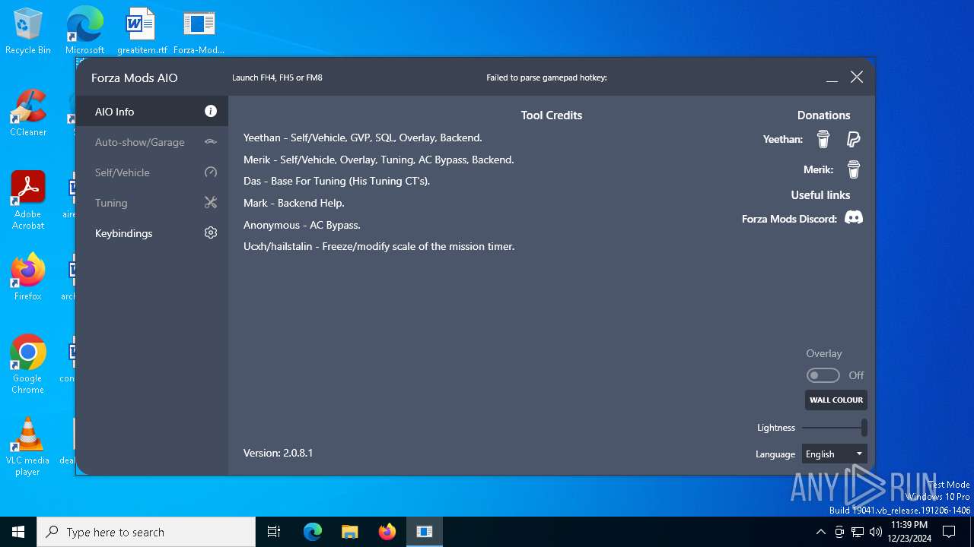
Task: Show hidden system tray icons
Action: pyautogui.click(x=820, y=532)
